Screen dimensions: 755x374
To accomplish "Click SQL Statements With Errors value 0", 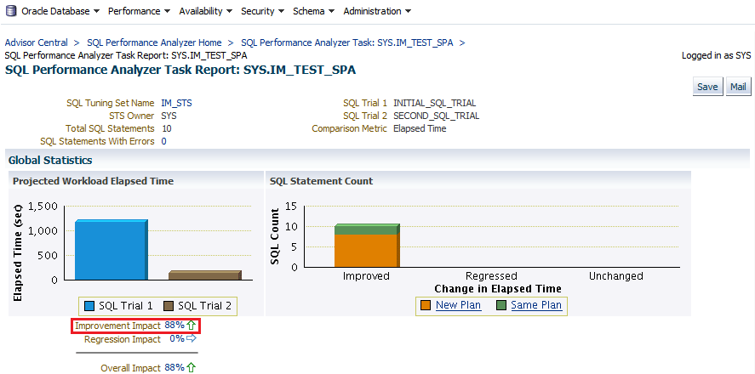I will pyautogui.click(x=164, y=141).
